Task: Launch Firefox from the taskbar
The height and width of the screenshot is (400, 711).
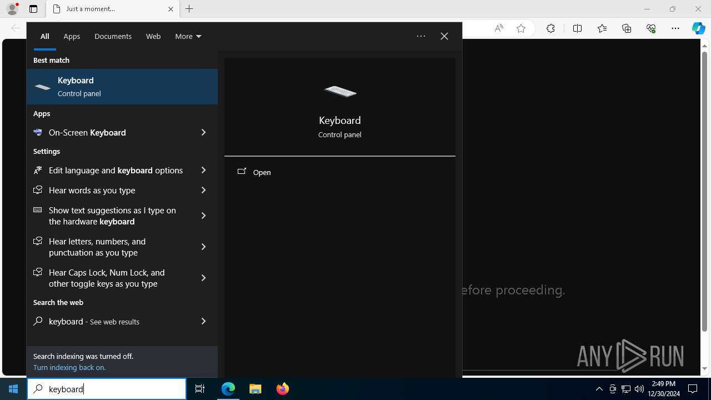Action: tap(282, 389)
